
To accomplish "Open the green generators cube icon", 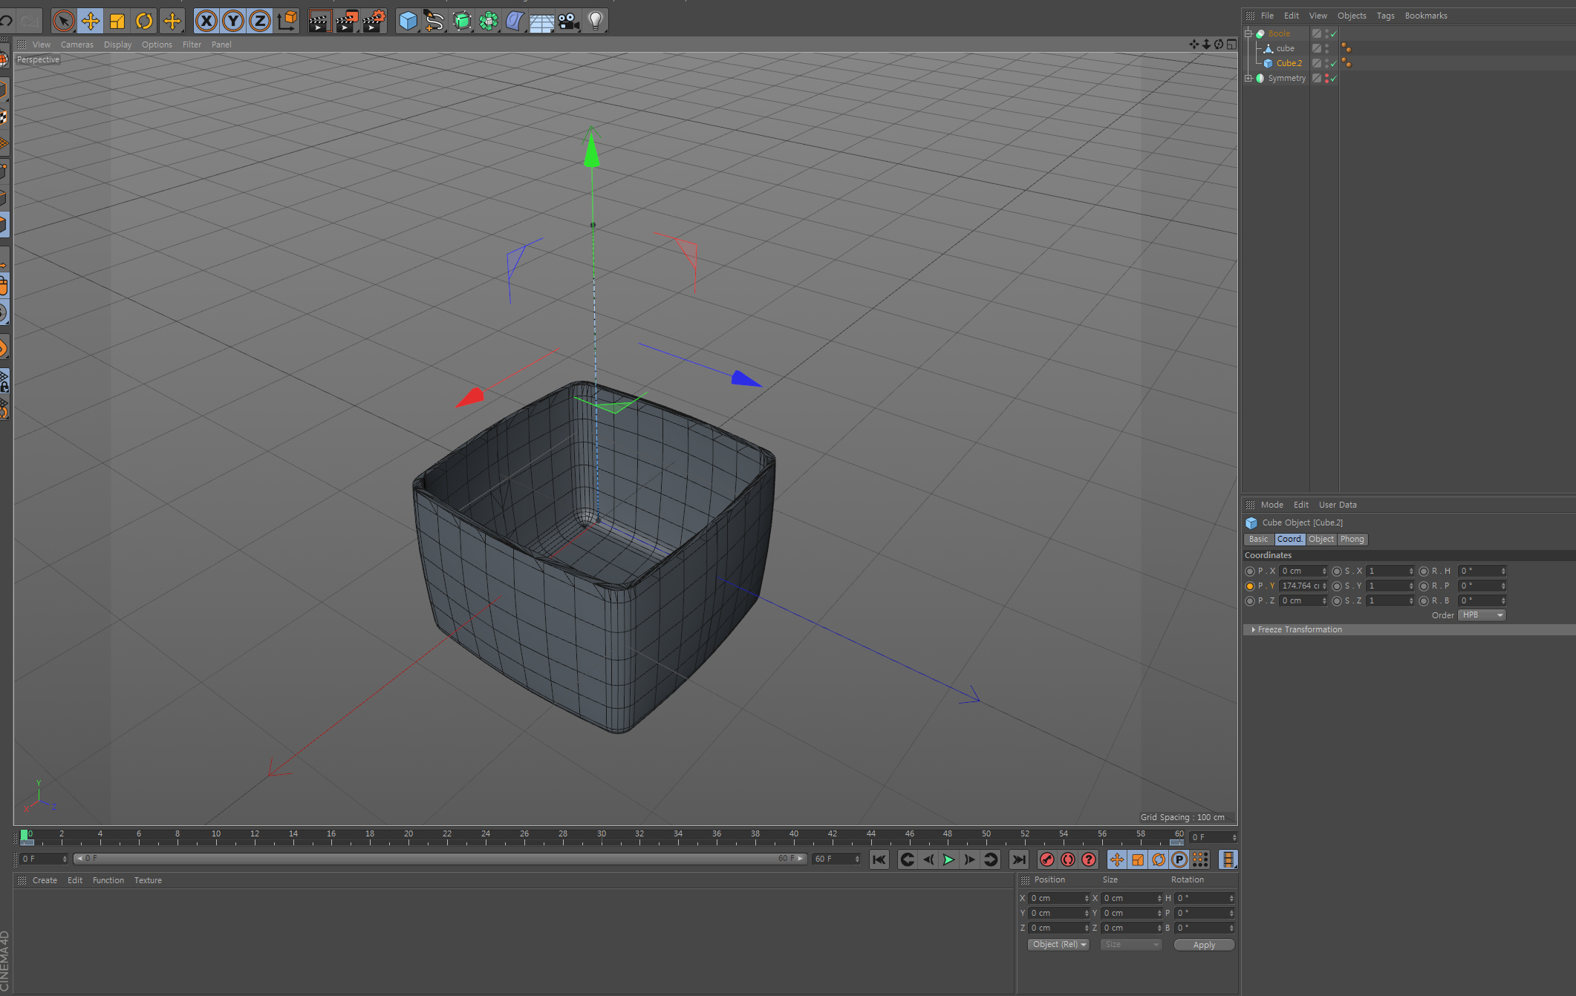I will pyautogui.click(x=462, y=22).
